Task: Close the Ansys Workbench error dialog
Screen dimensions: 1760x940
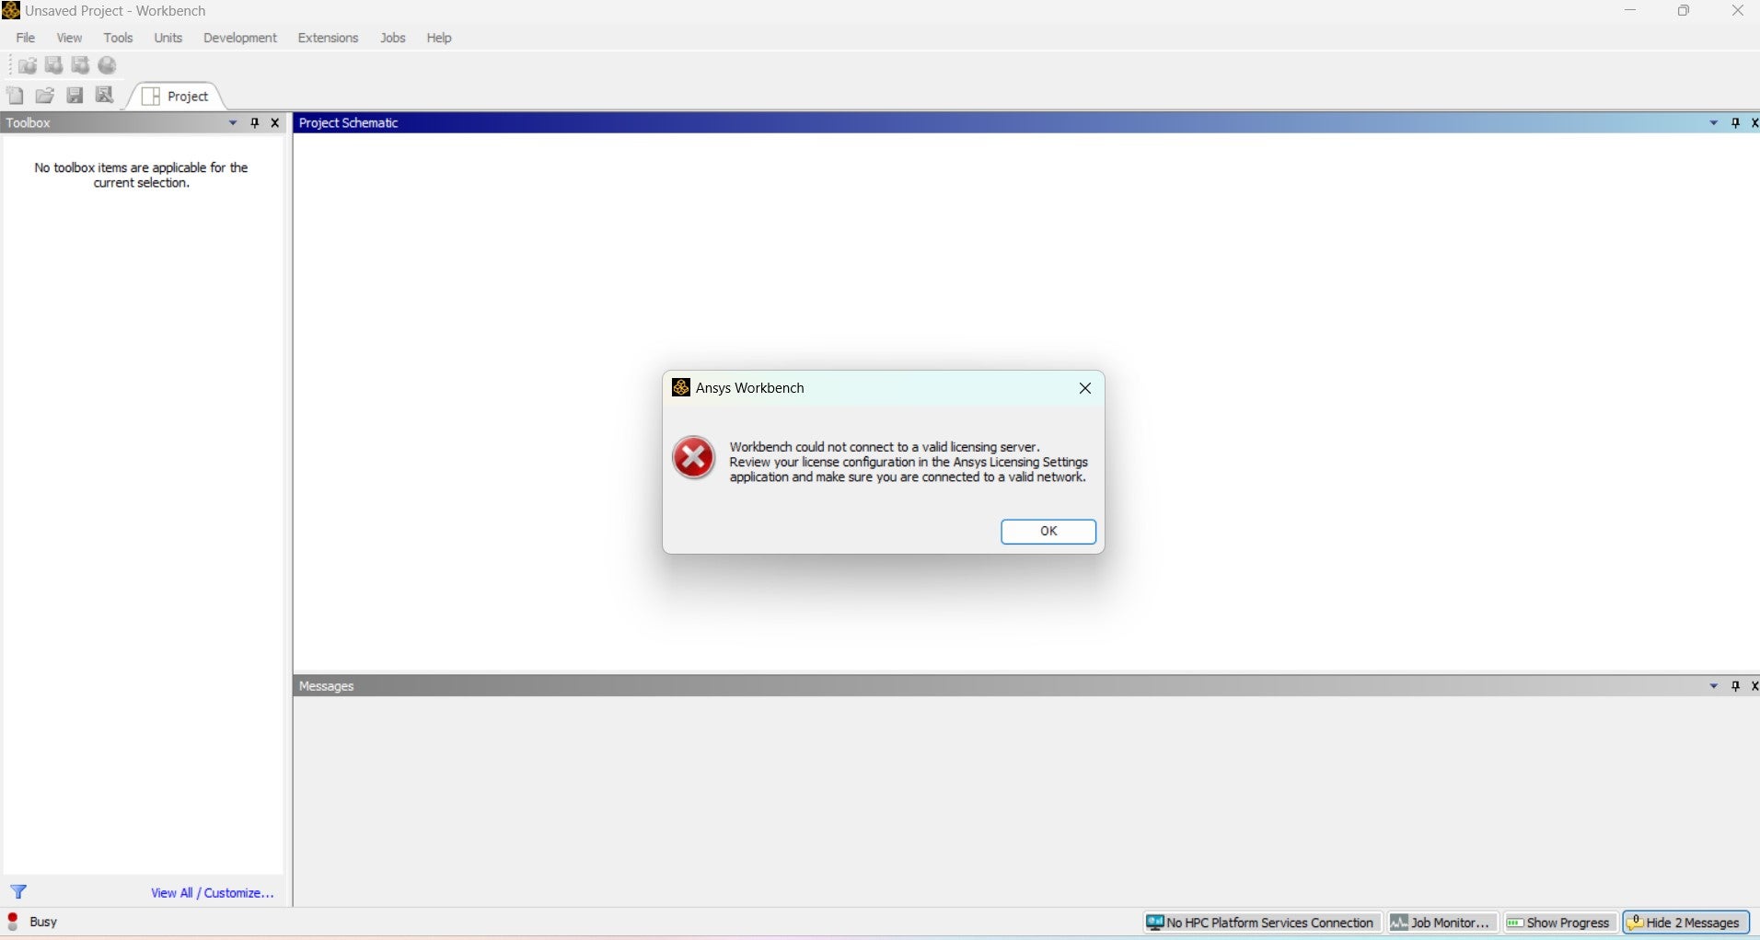Action: point(1085,388)
